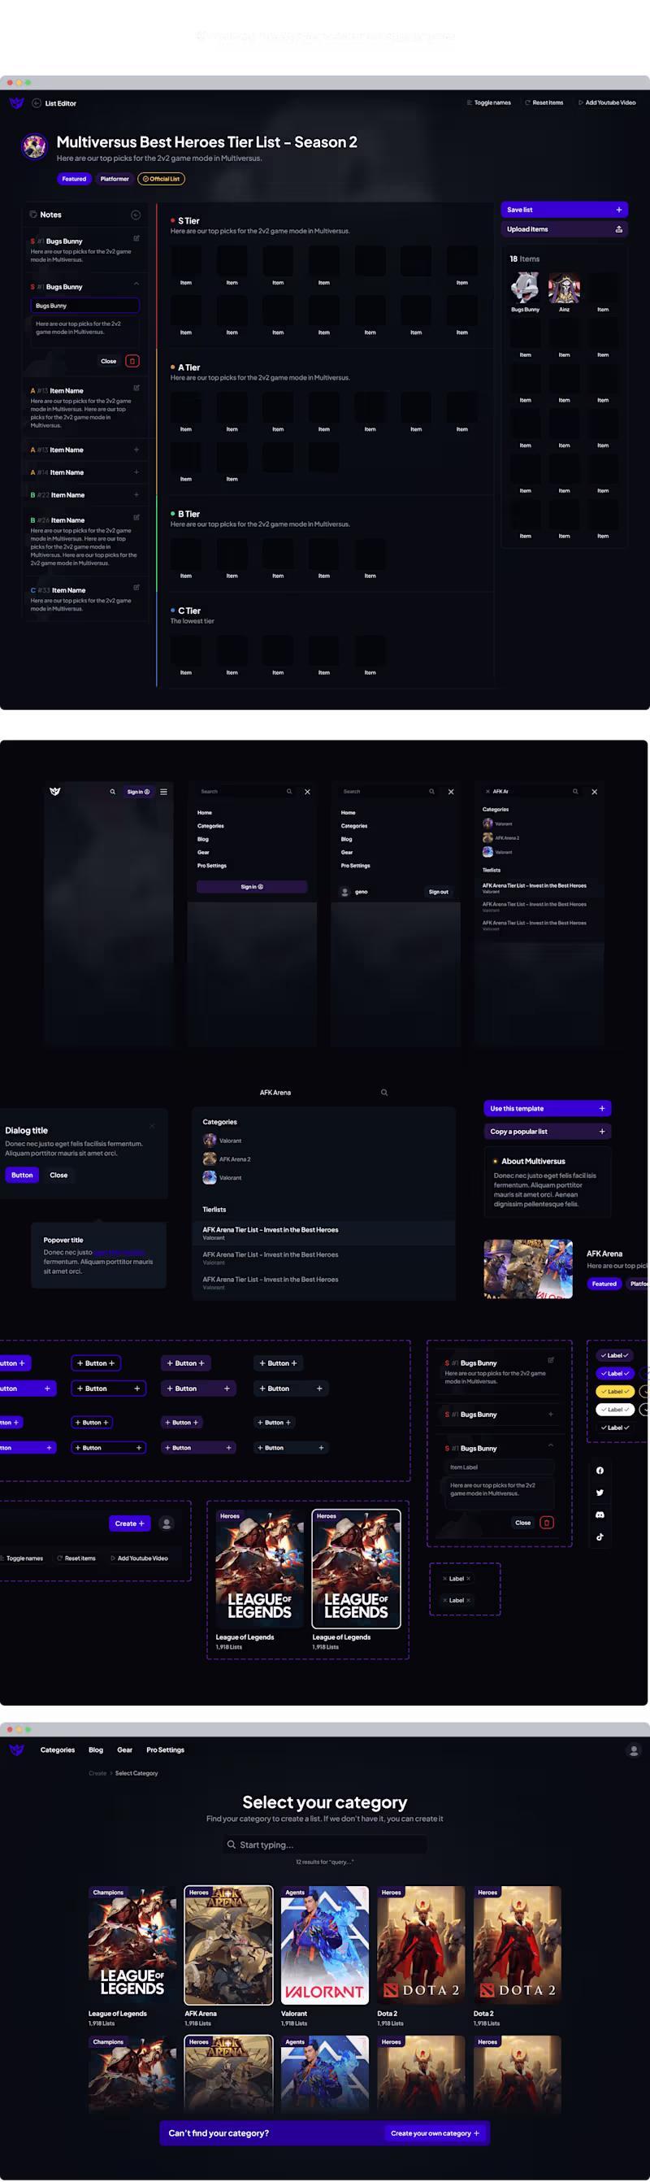Toggle the yellow Label chip

614,1392
